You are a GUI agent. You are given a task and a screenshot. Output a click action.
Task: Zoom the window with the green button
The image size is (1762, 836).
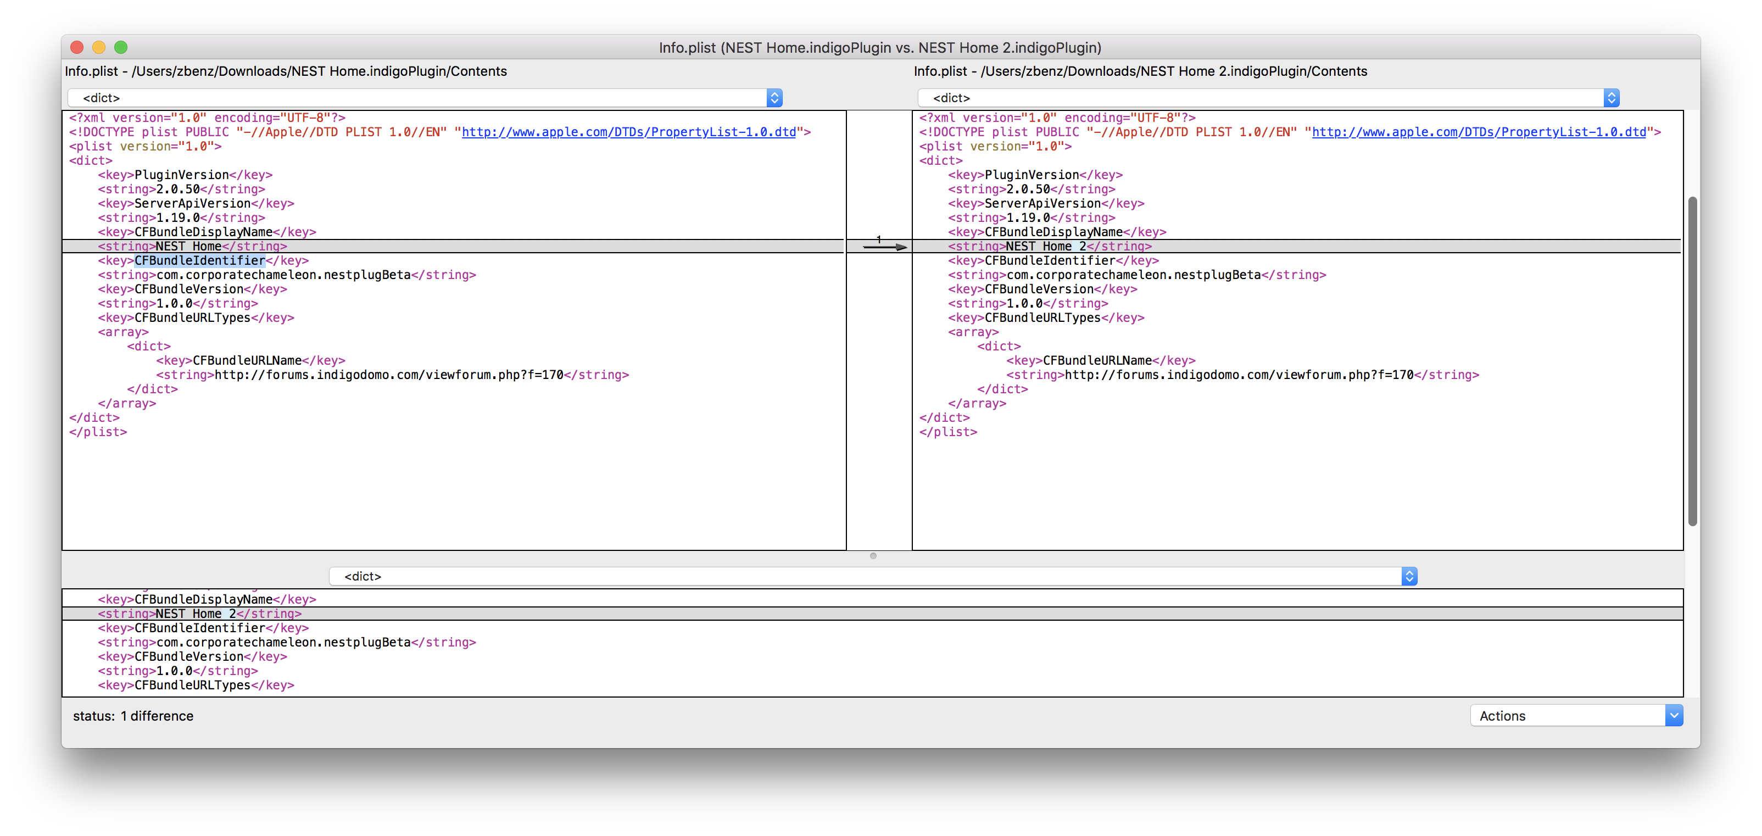click(121, 47)
